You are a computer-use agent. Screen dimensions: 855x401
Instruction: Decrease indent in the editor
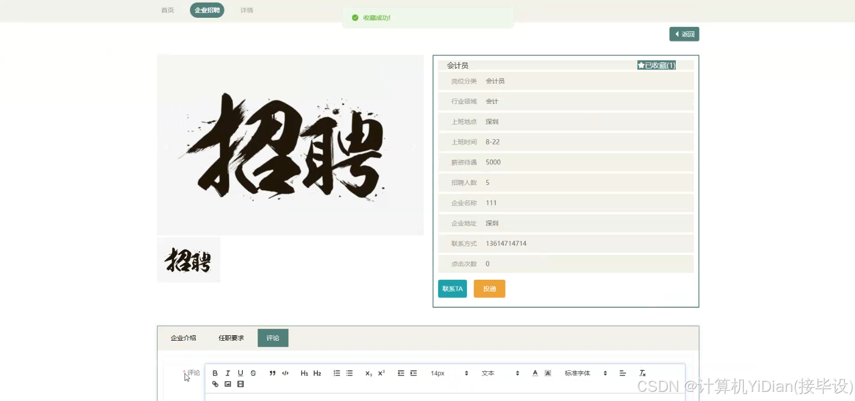click(401, 373)
